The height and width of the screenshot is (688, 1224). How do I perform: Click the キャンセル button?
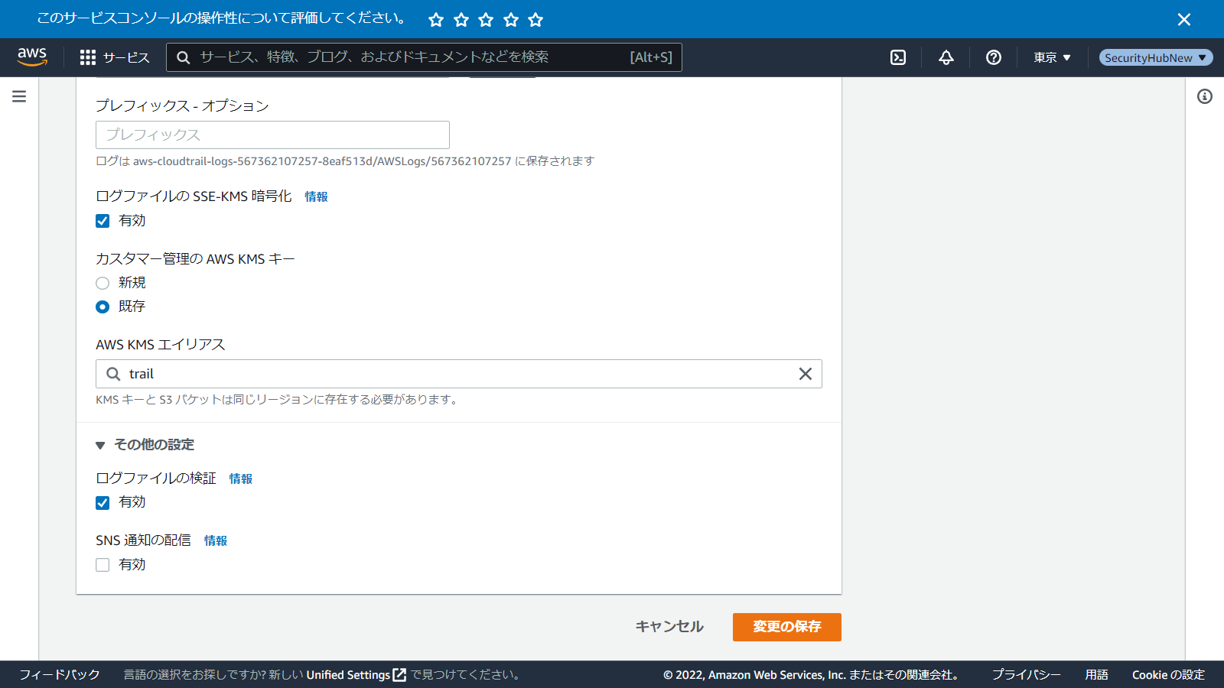click(x=669, y=627)
